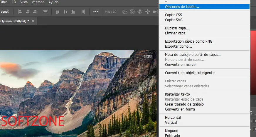The width and height of the screenshot is (256, 137).
Task: Click the align vertical centers icon
Action: (x=65, y=12)
